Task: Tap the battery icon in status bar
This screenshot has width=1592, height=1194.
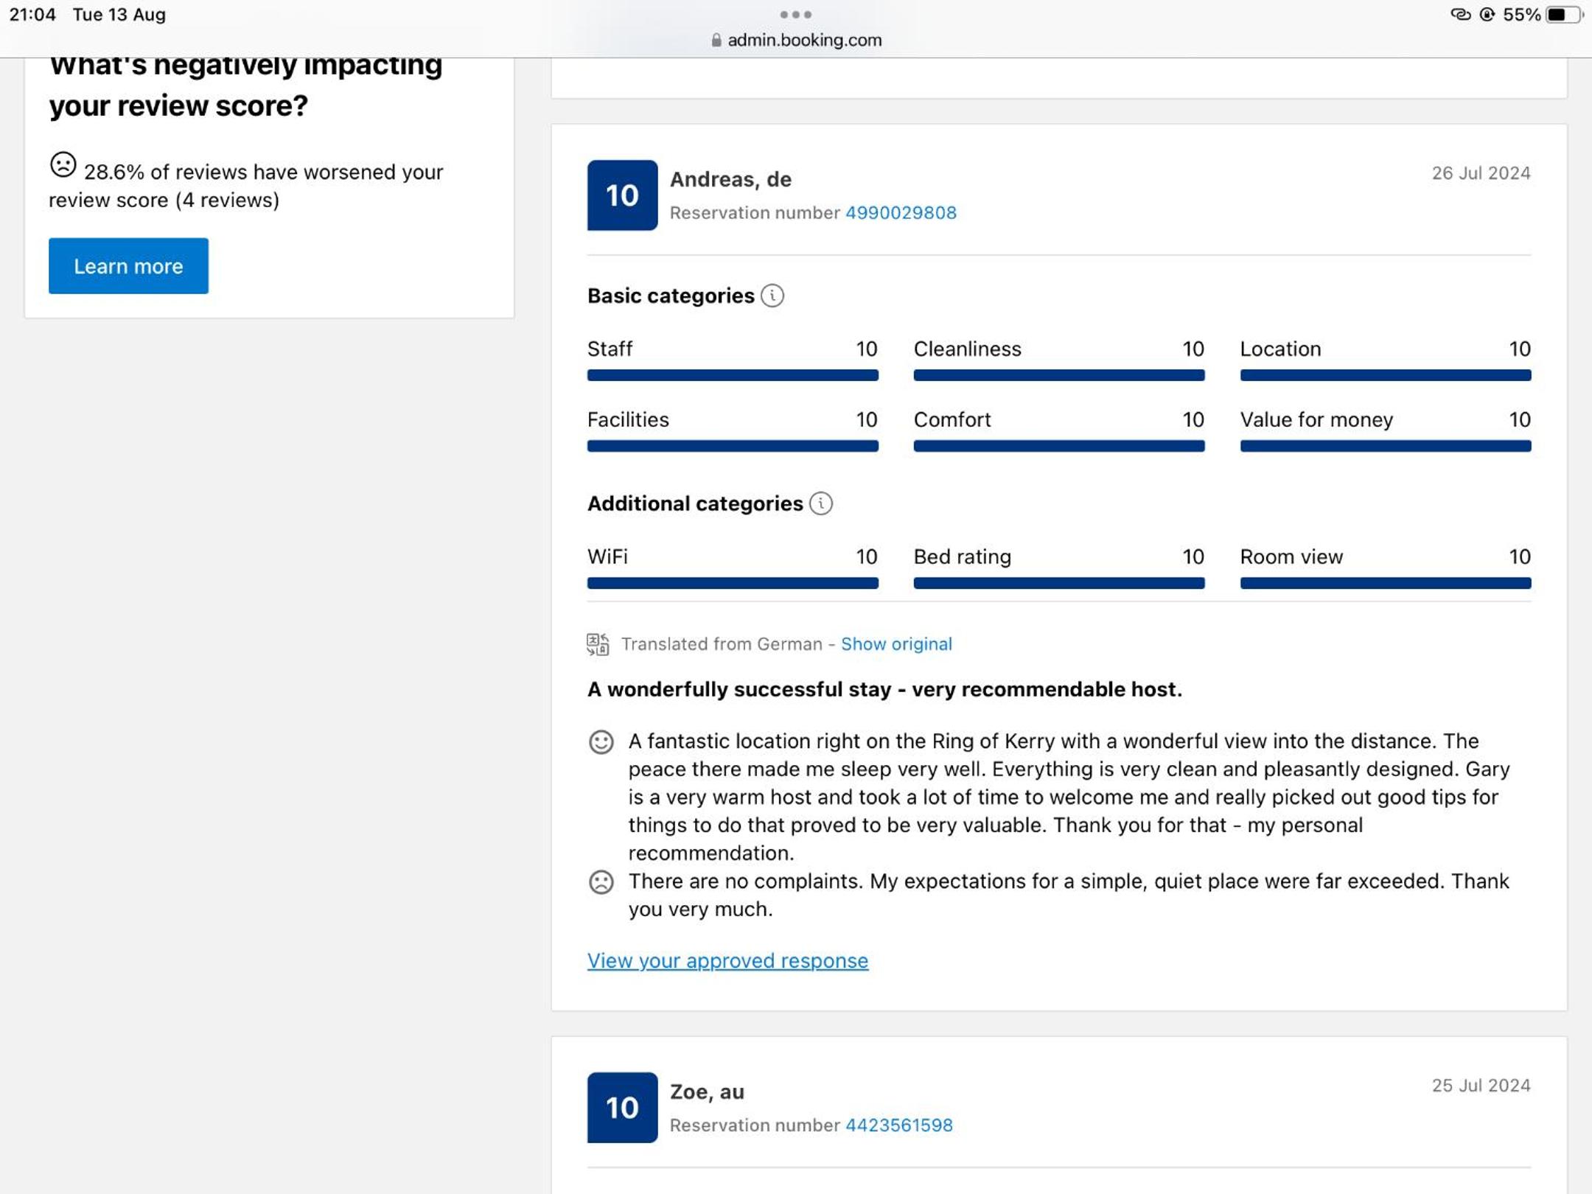Action: tap(1563, 15)
